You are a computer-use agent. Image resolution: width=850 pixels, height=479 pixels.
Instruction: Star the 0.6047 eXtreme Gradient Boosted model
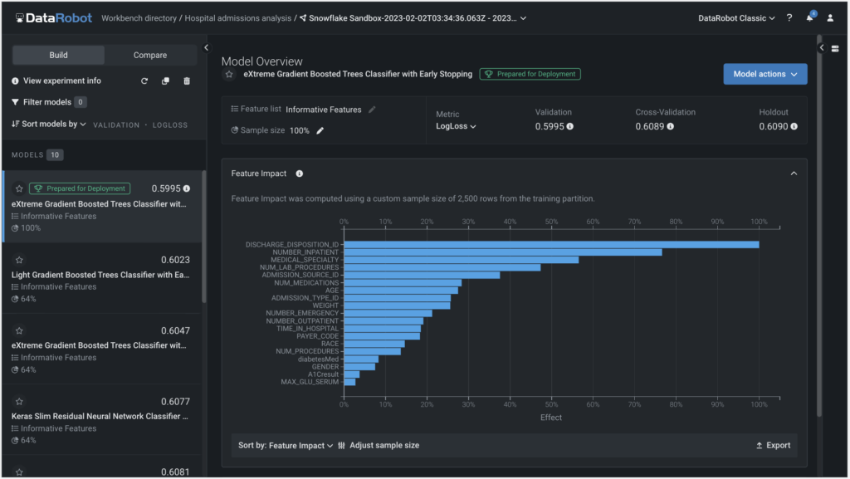tap(20, 330)
